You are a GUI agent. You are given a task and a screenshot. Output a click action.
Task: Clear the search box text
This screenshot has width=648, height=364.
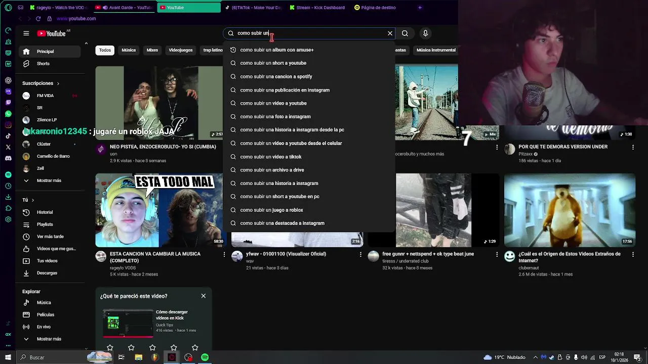coord(390,33)
